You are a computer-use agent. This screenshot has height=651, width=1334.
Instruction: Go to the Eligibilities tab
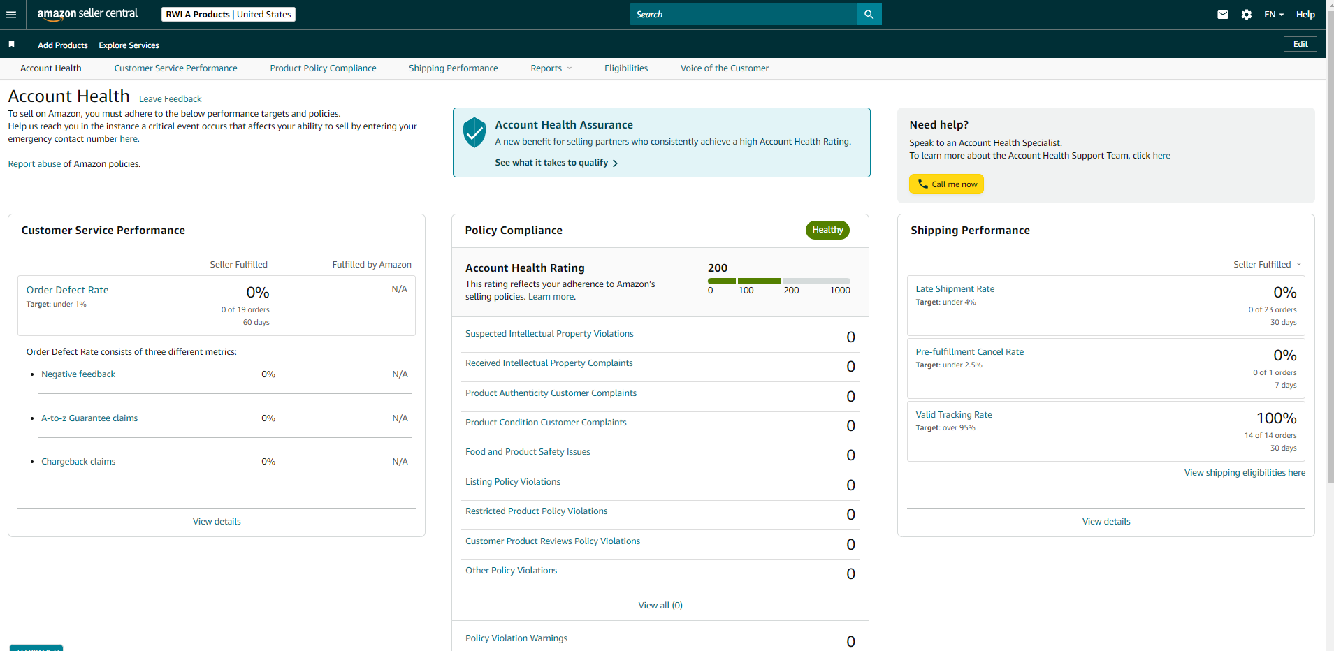[626, 68]
